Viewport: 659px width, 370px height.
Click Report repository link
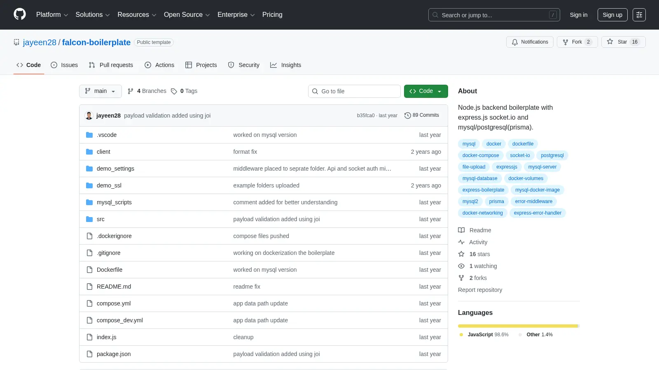(x=480, y=290)
